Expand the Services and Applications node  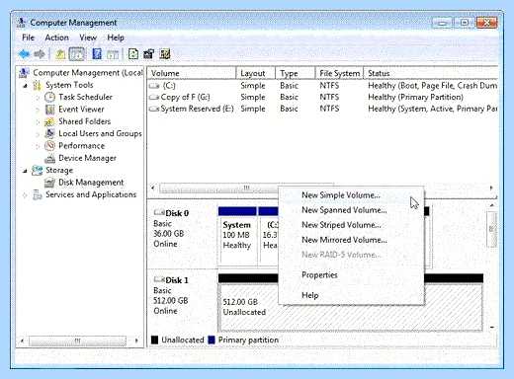point(25,195)
